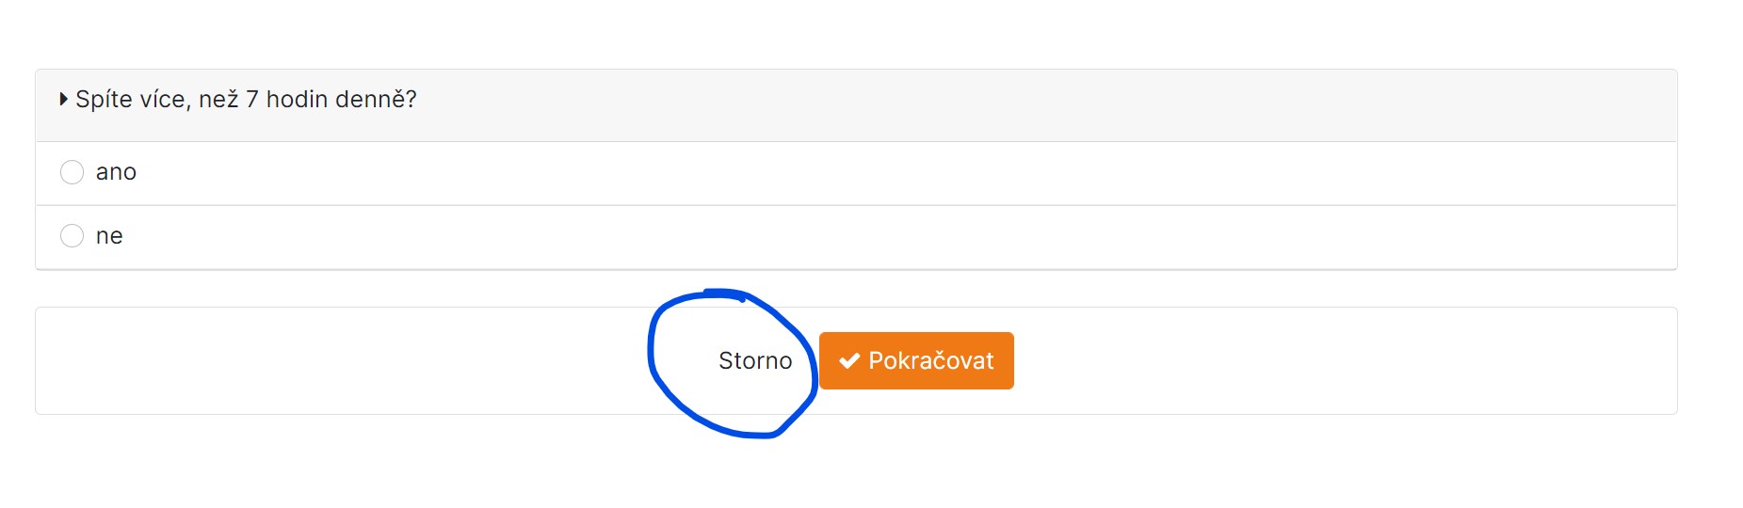This screenshot has height=508, width=1743.
Task: Click the "ne" answer label text
Action: 109,236
